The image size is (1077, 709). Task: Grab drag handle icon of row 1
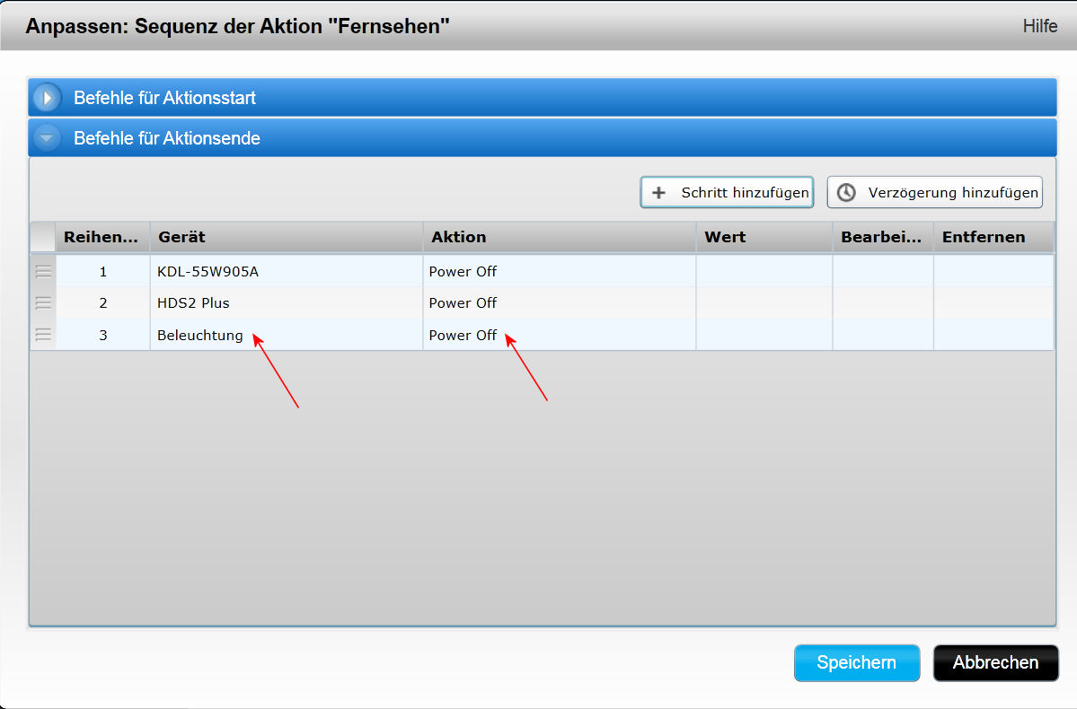pos(43,271)
